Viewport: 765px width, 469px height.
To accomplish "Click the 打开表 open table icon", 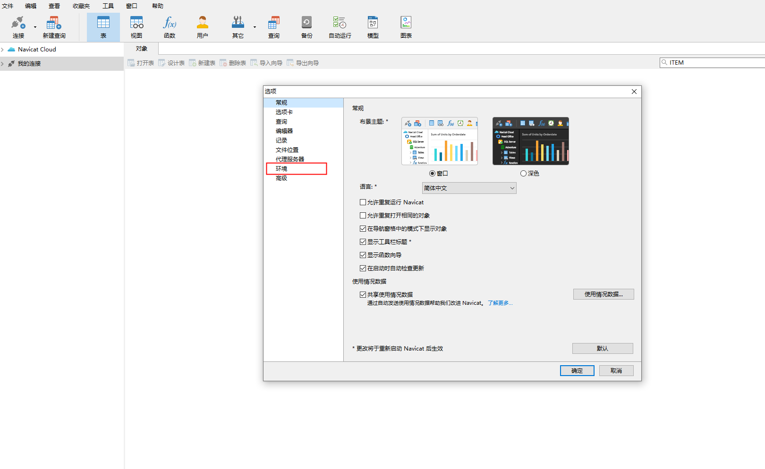I will coord(131,63).
